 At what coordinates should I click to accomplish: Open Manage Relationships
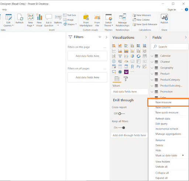pos(123,20)
